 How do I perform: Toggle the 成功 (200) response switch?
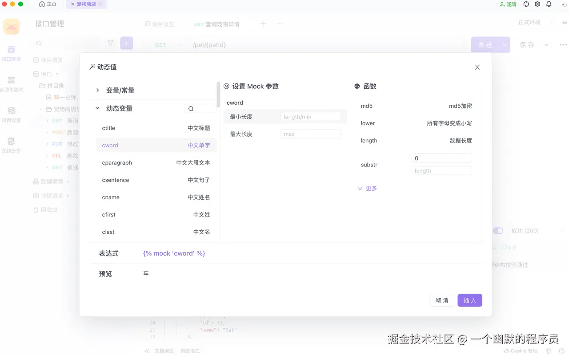(x=498, y=230)
